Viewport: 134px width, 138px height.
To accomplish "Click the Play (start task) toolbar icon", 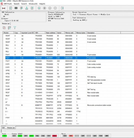I will pos(39,8).
